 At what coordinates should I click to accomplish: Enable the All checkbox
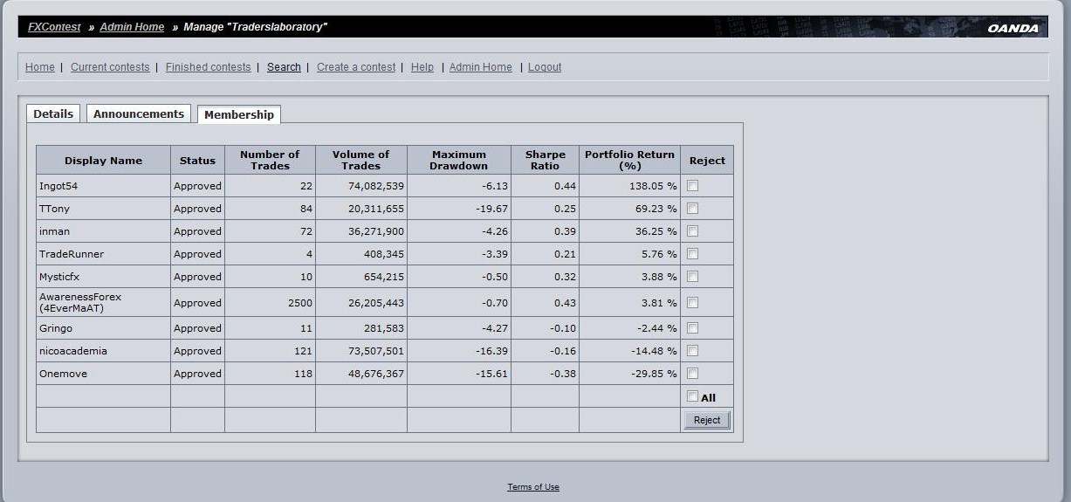click(692, 396)
